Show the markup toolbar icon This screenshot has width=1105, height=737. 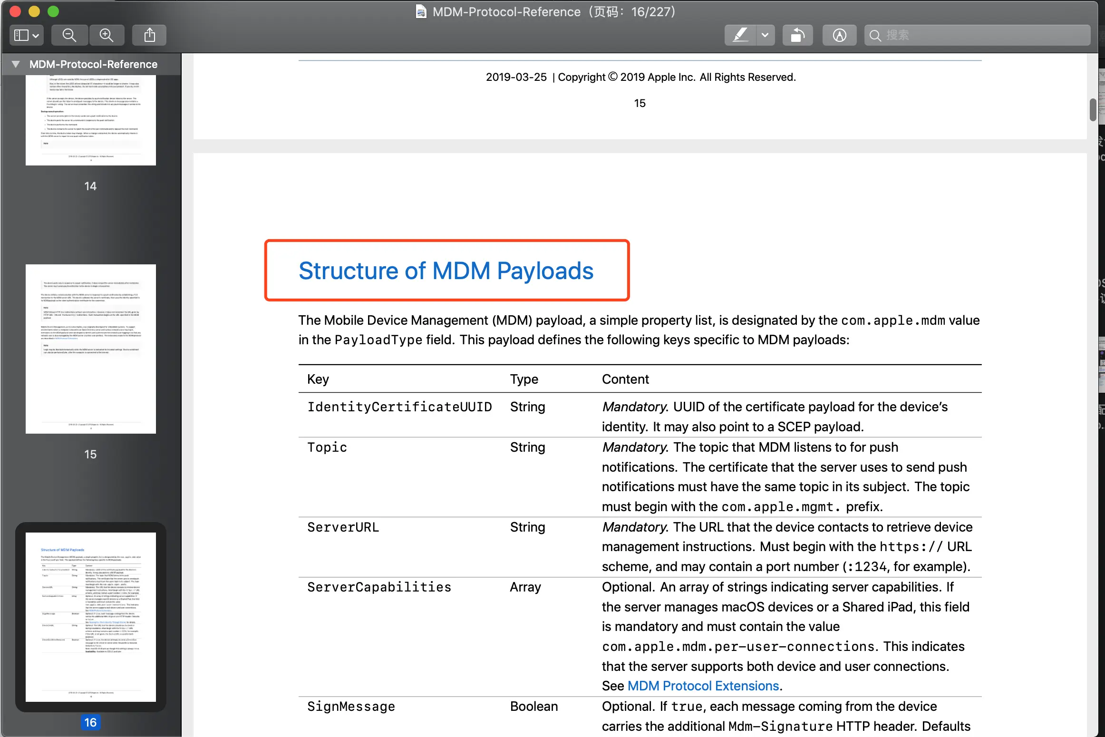click(839, 35)
